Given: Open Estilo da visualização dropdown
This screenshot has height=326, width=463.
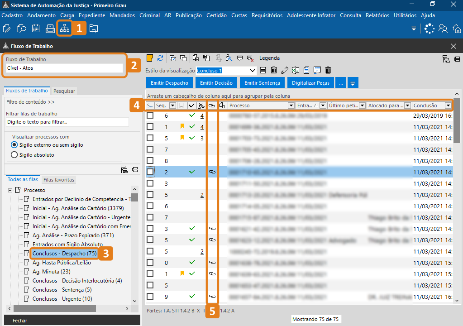Looking at the screenshot, I should click(x=252, y=71).
